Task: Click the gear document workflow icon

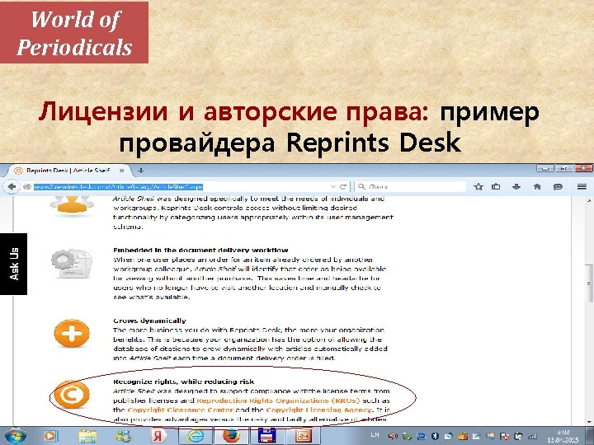Action: 72,263
